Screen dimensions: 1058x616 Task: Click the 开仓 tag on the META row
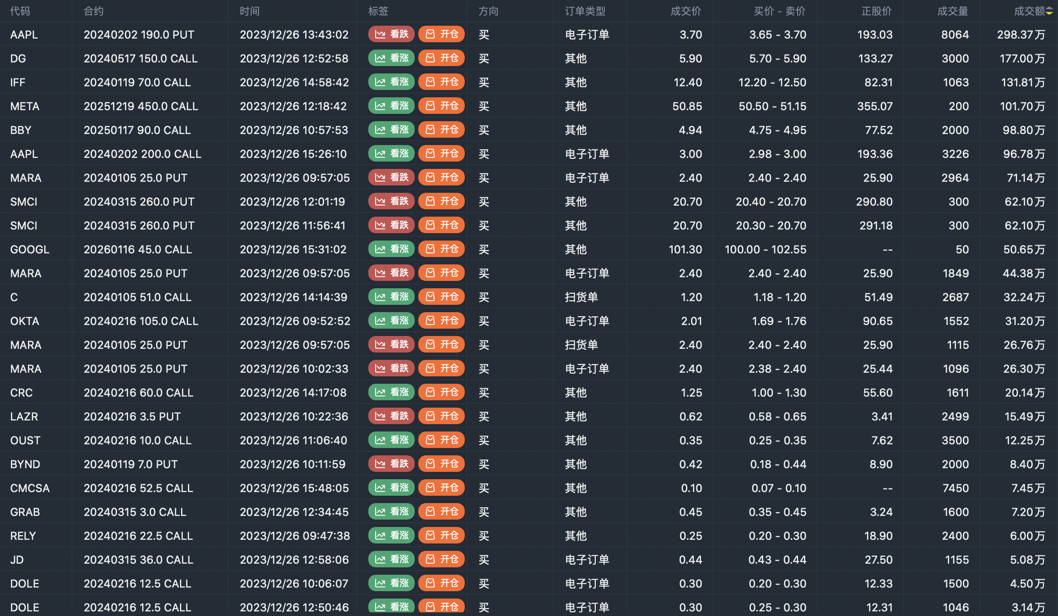click(x=441, y=106)
